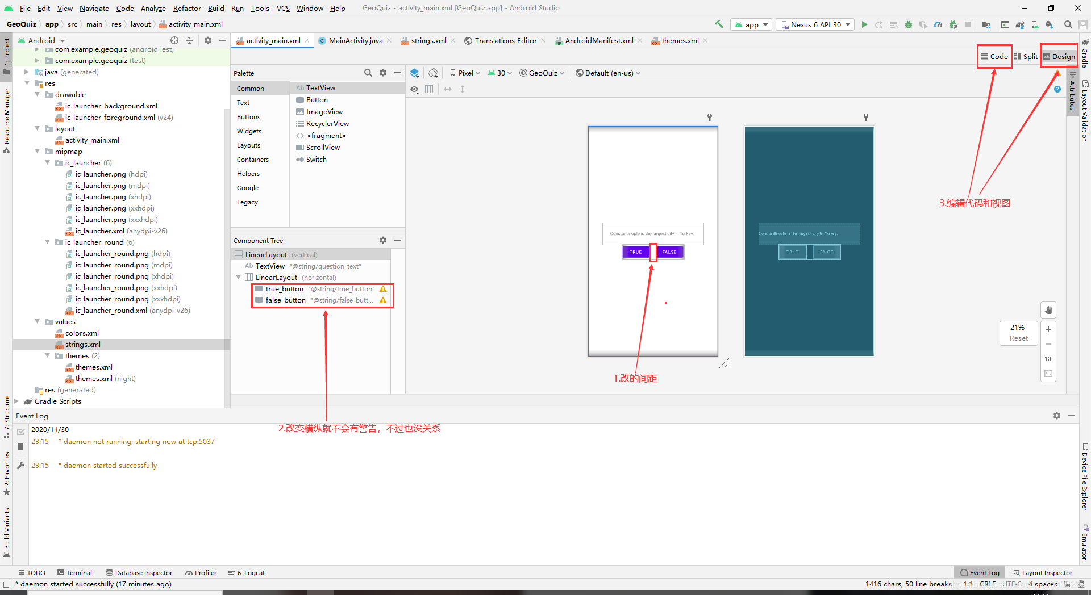Click the locate-target icon in Project panel
This screenshot has height=595, width=1091.
tap(174, 40)
